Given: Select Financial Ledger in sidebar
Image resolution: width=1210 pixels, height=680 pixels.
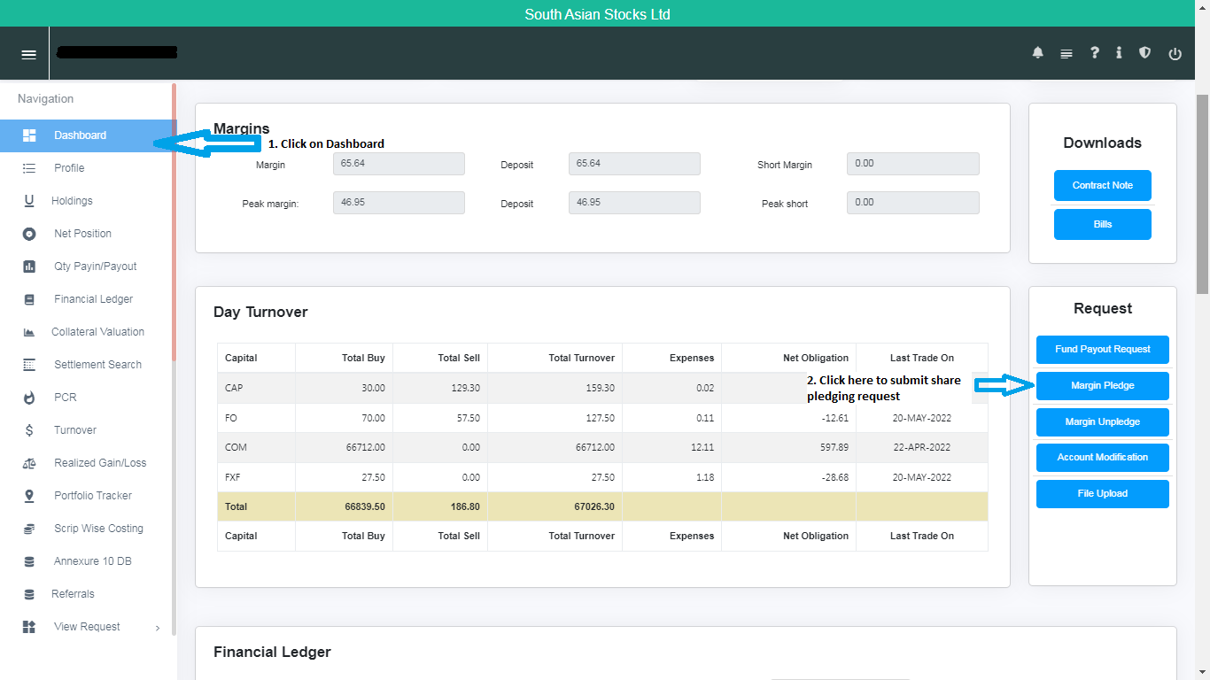Looking at the screenshot, I should click(x=93, y=299).
